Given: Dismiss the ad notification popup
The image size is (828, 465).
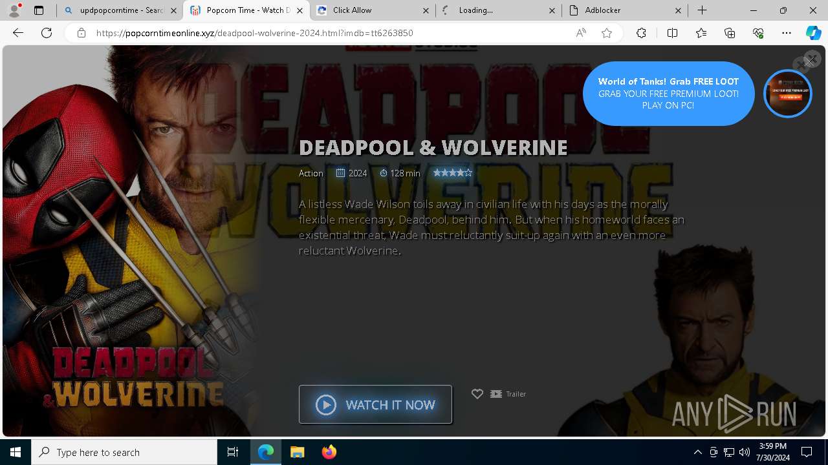Looking at the screenshot, I should pos(811,59).
